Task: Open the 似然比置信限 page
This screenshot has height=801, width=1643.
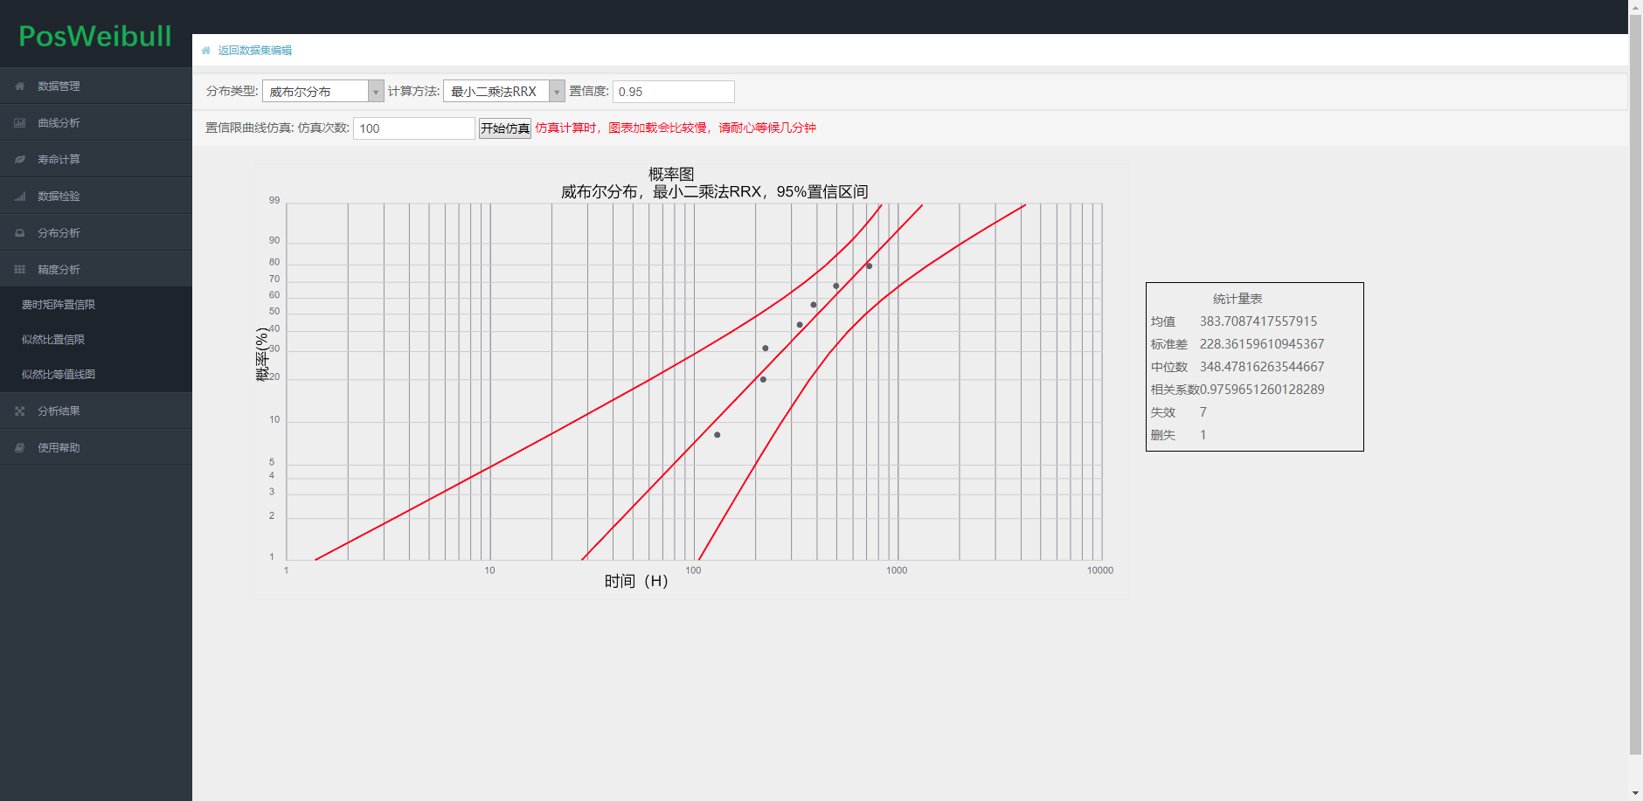Action: click(52, 339)
